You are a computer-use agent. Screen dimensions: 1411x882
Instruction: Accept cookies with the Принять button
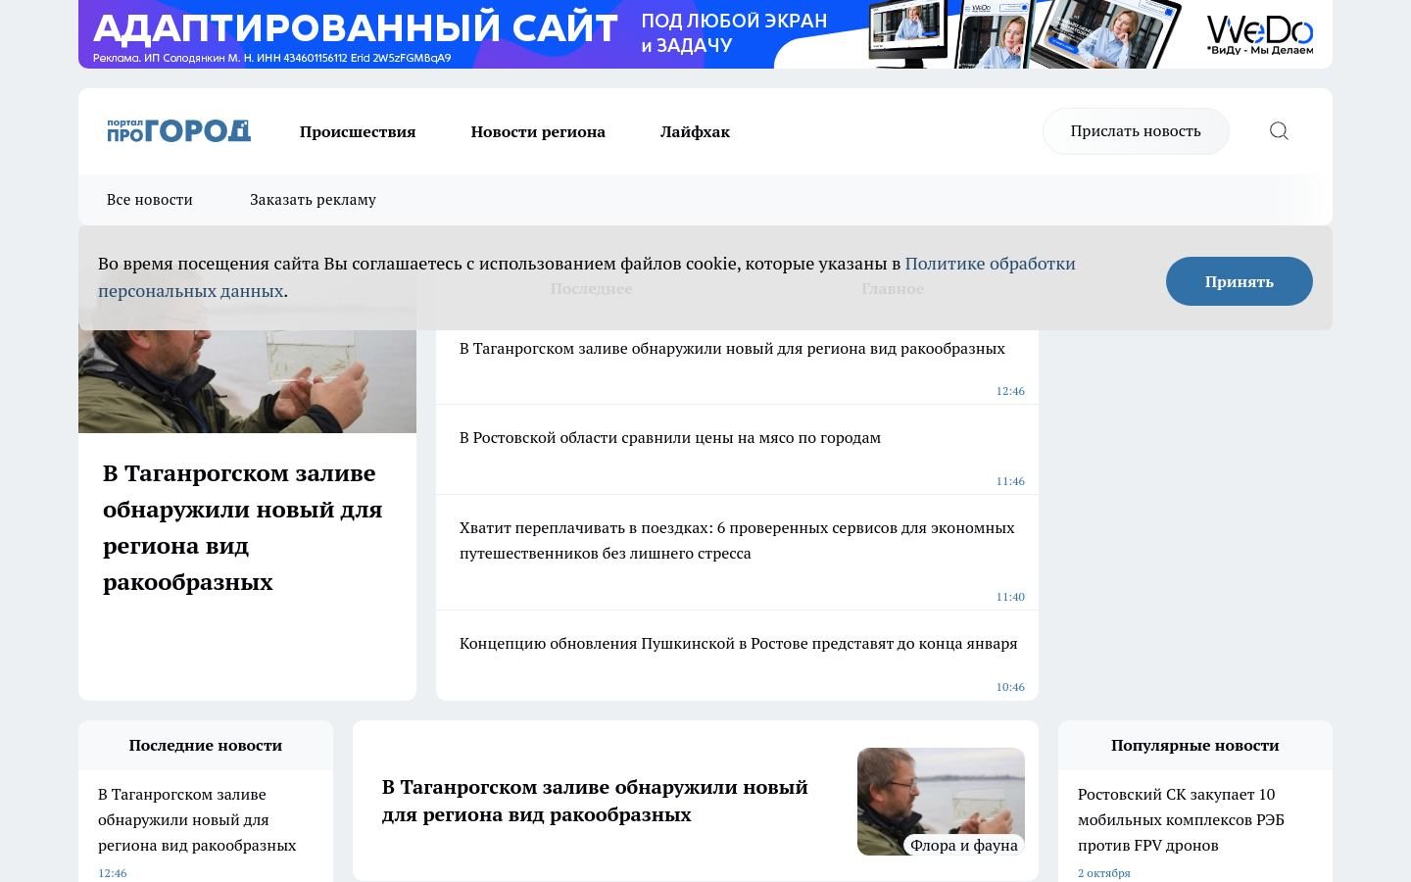1240,281
